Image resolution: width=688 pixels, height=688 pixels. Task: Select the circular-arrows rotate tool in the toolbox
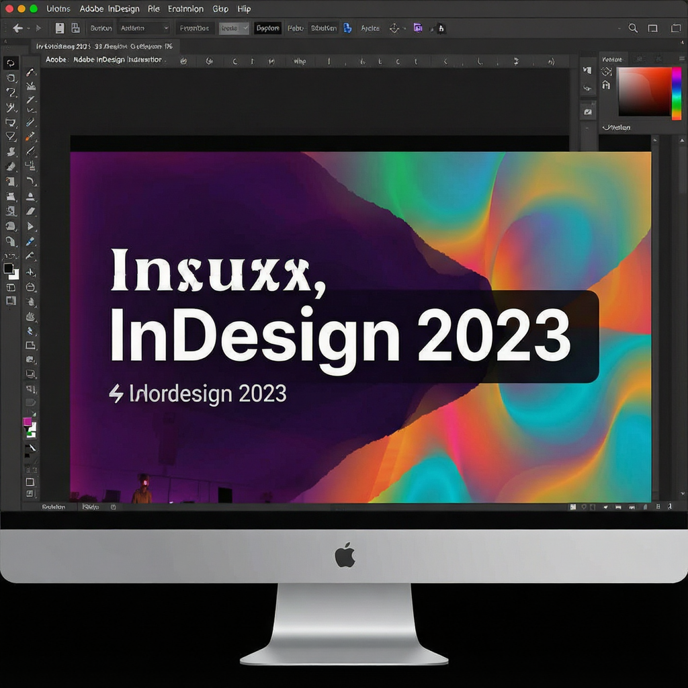(11, 63)
